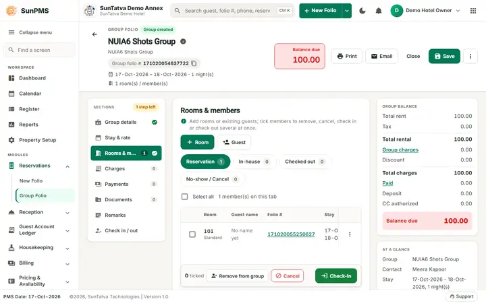Click the SunTatva Demo Annex property logo
The height and width of the screenshot is (303, 486).
(90, 11)
